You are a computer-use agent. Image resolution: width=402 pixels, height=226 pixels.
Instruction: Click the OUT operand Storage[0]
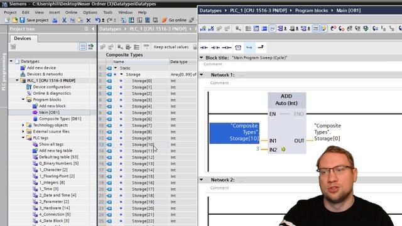[328, 132]
